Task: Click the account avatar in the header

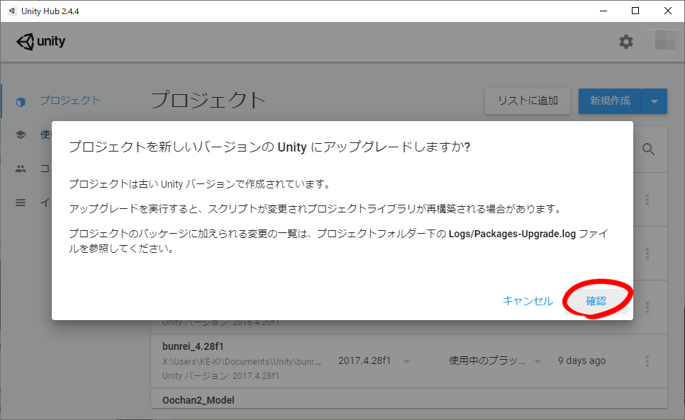Action: 664,41
